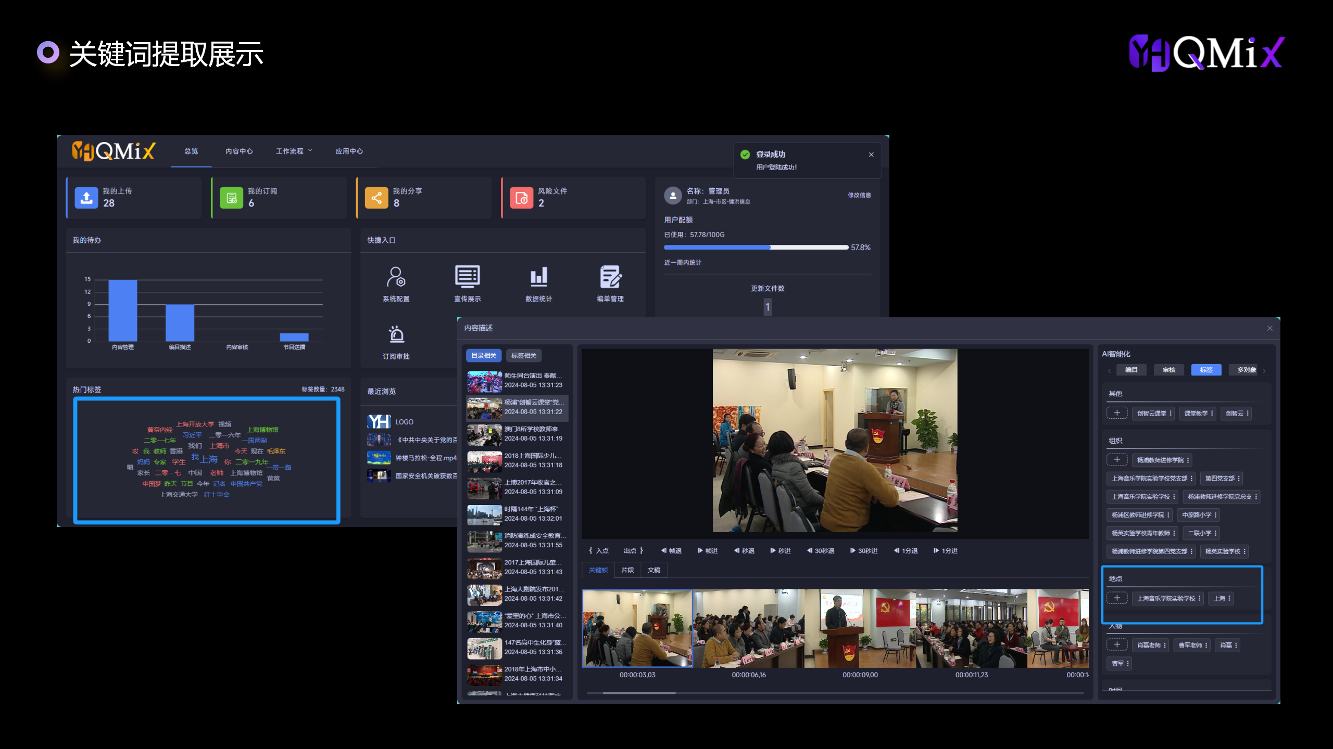Click the 30秒进 playback button
This screenshot has width=1333, height=749.
pos(864,551)
